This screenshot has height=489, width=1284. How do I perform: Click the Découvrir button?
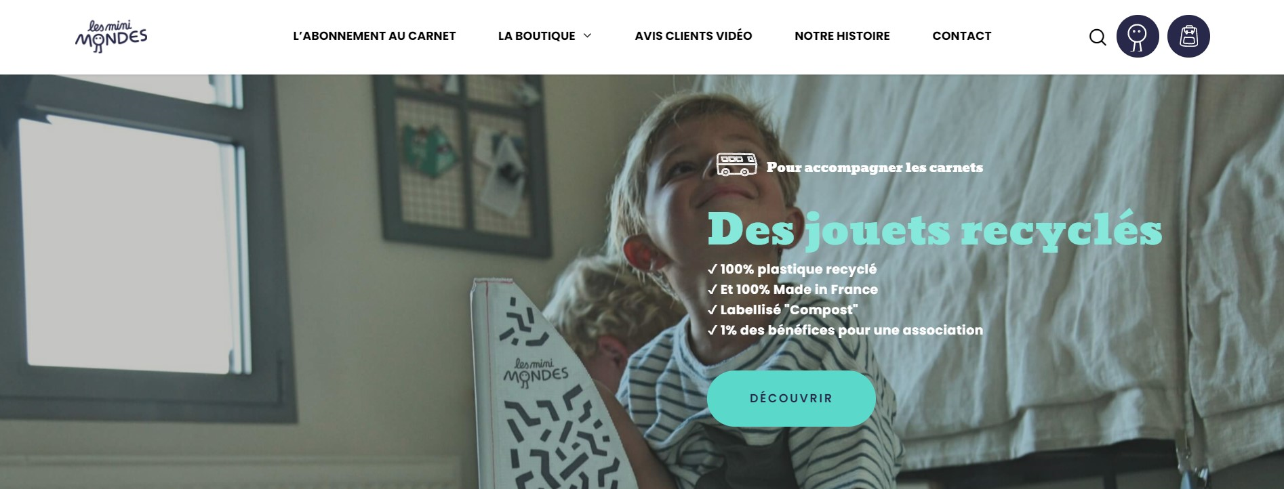click(x=791, y=398)
